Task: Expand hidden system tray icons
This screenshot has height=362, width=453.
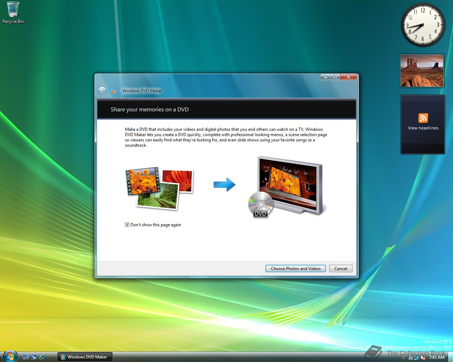Action: coord(403,358)
